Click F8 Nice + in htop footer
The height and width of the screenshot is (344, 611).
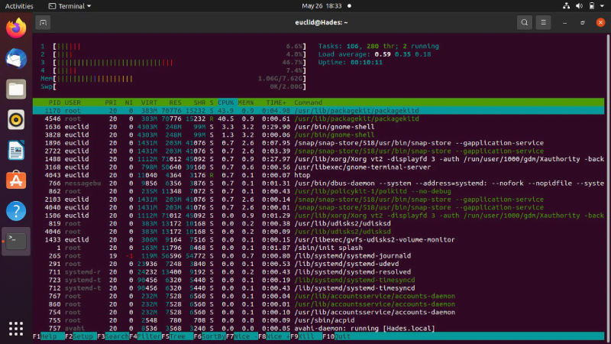(x=273, y=336)
